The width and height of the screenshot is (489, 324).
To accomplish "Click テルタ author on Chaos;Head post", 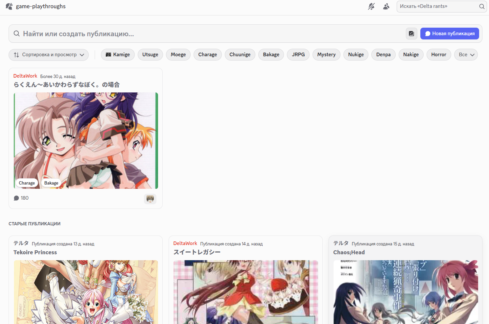I will tap(341, 243).
